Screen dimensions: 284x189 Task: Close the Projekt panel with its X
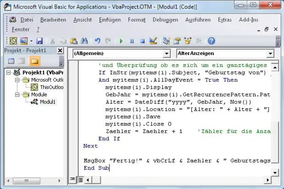click(61, 51)
